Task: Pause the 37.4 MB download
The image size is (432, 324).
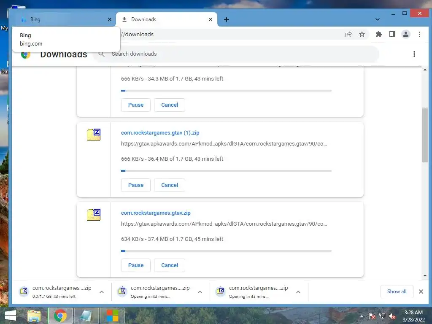Action: pyautogui.click(x=136, y=265)
